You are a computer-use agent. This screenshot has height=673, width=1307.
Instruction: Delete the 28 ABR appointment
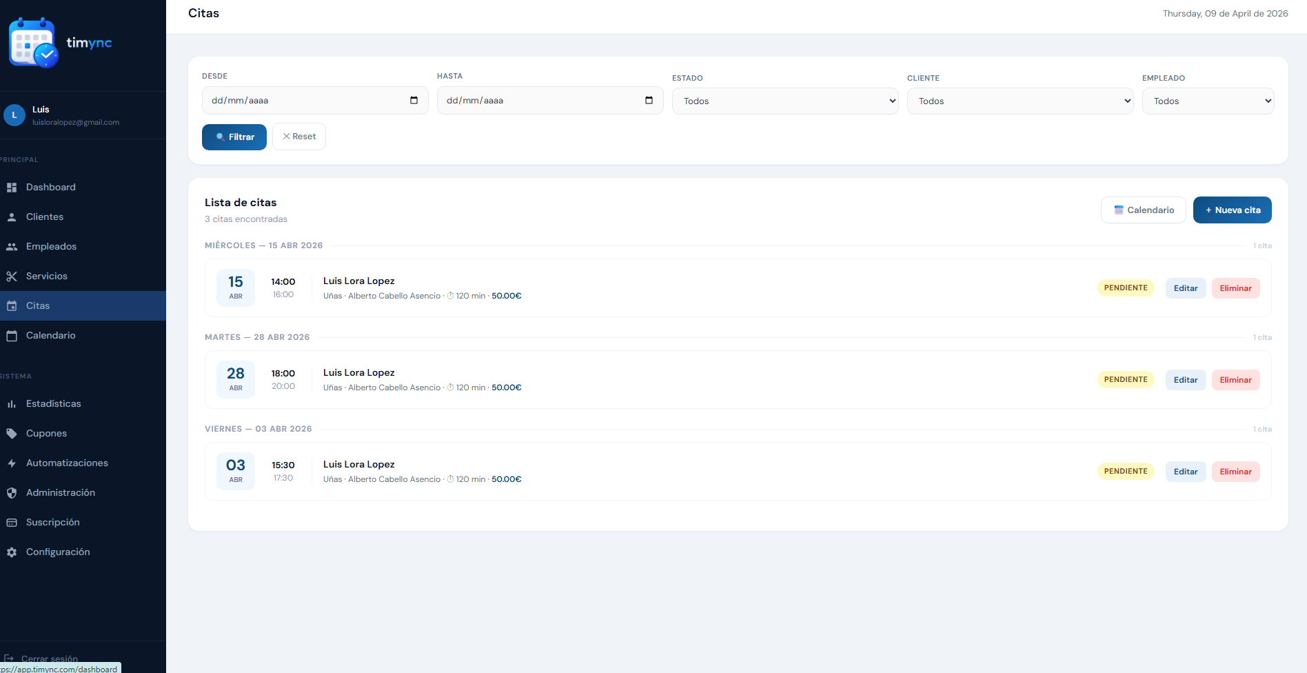tap(1235, 380)
